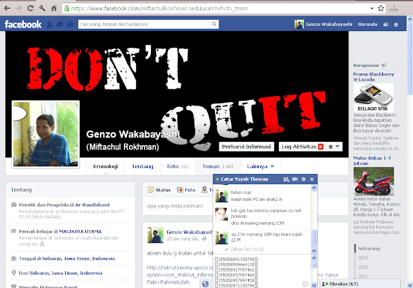Open friend requests icon in Facebook header
Viewport: 413px width, 288px height.
pyautogui.click(x=50, y=24)
